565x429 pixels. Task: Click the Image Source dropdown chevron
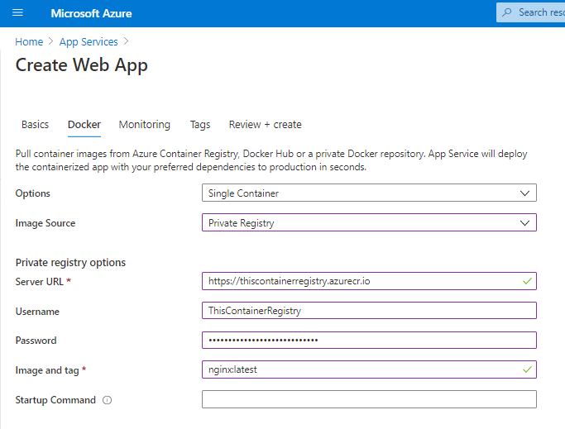click(x=524, y=223)
